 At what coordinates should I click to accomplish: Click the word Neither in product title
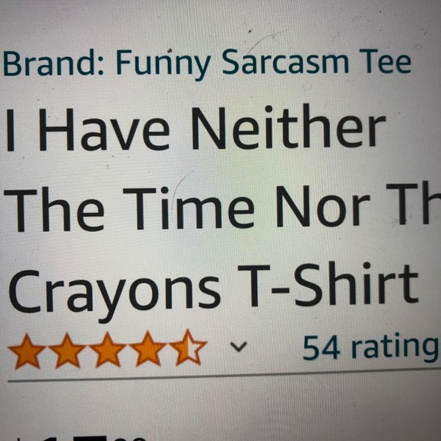pyautogui.click(x=289, y=128)
